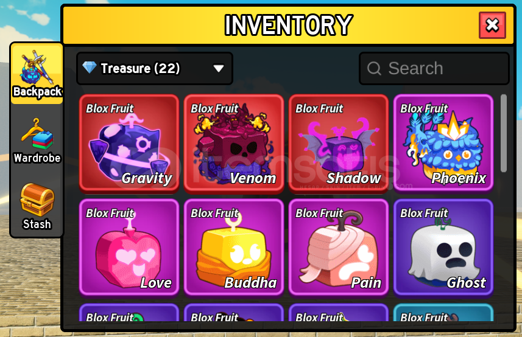Image resolution: width=522 pixels, height=337 pixels.
Task: Select the Love Blox Fruit
Action: point(129,248)
